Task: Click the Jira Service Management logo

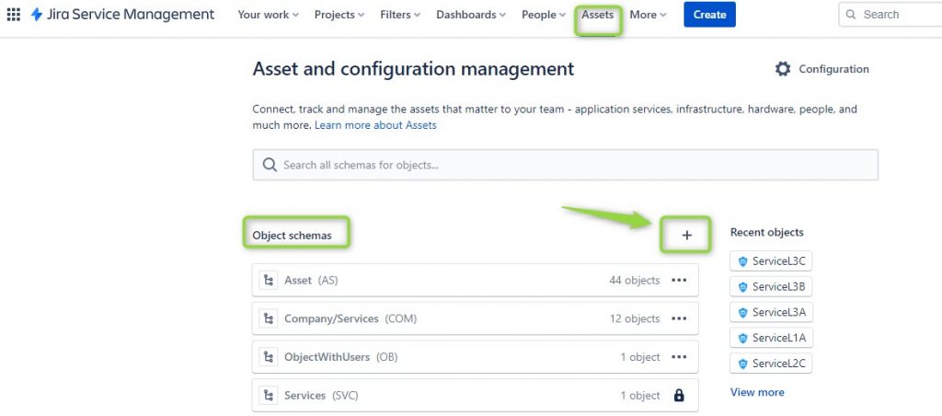Action: click(122, 15)
